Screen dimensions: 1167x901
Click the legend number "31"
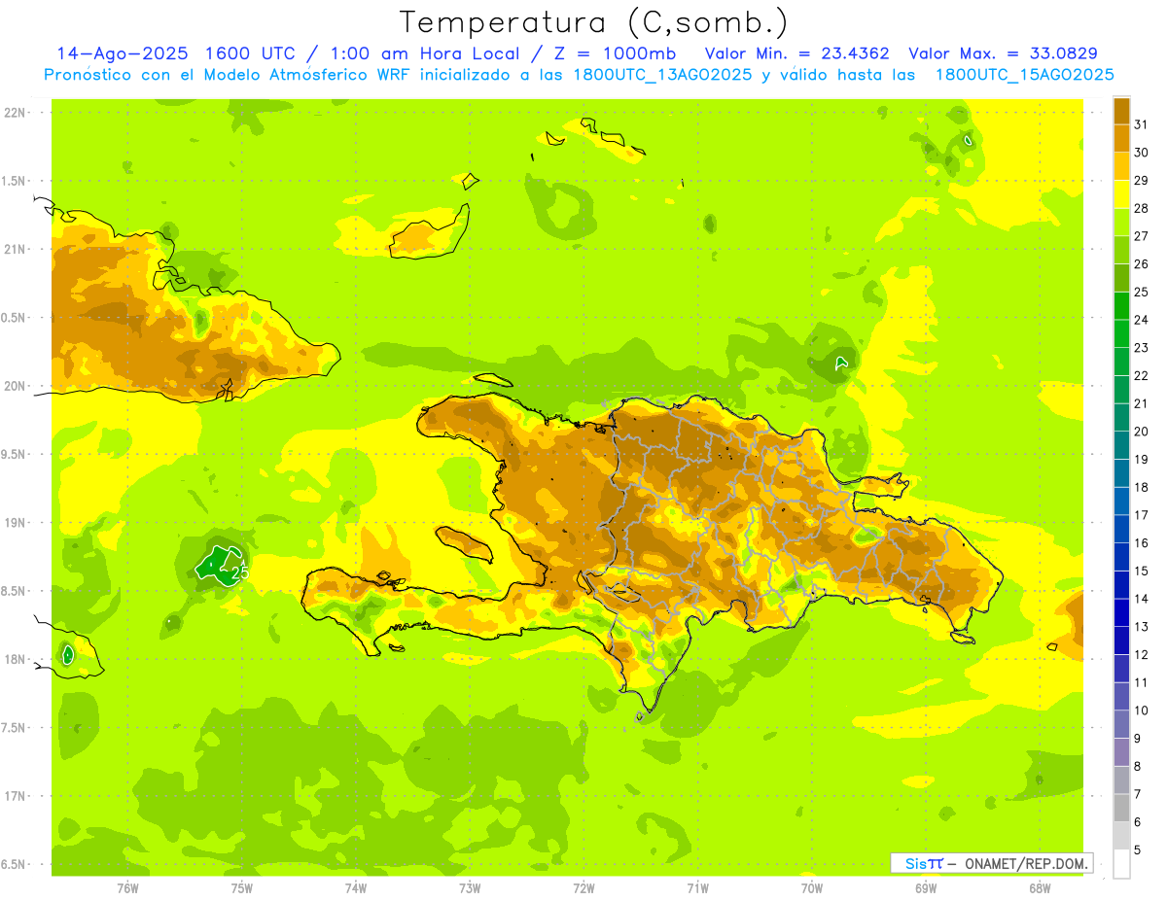[x=1141, y=124]
